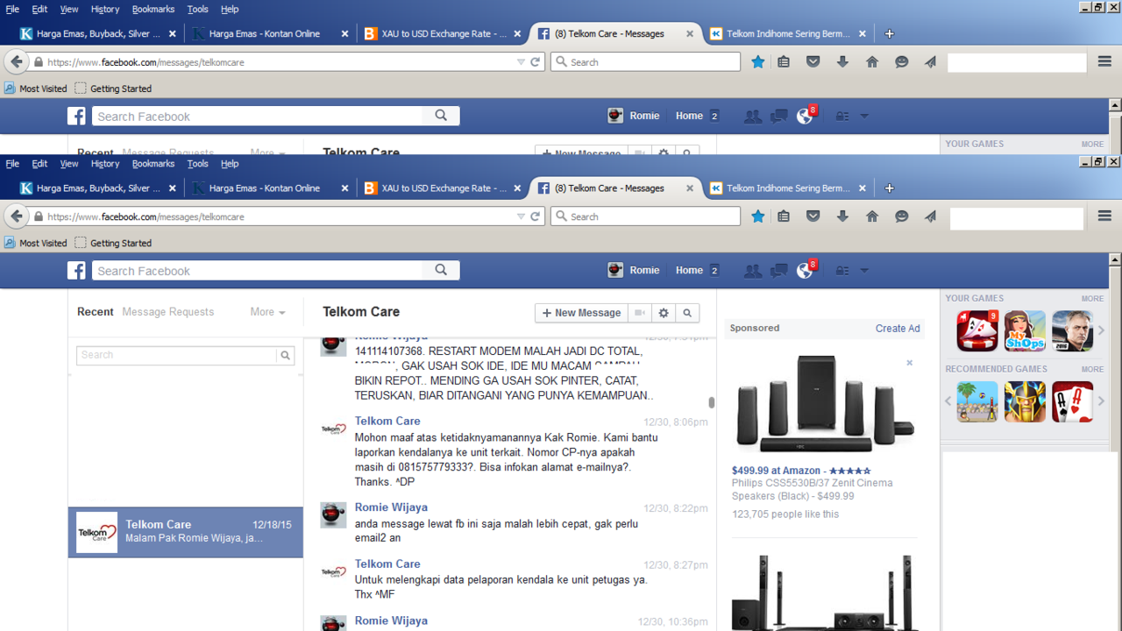Click Getting Started bookmark in back window
Viewport: 1122px width, 631px height.
(x=113, y=89)
